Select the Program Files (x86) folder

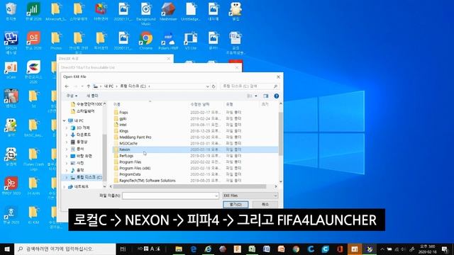(x=195, y=168)
